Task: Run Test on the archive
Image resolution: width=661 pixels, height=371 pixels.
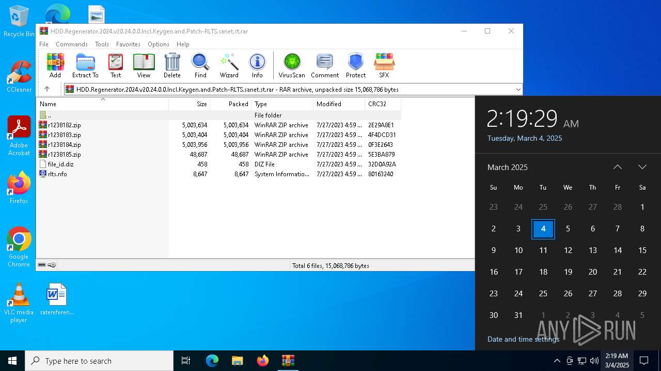Action: click(x=116, y=65)
